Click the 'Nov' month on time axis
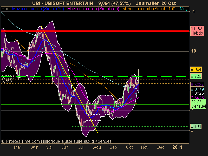This screenshot has height=156, width=208. coord(145,147)
